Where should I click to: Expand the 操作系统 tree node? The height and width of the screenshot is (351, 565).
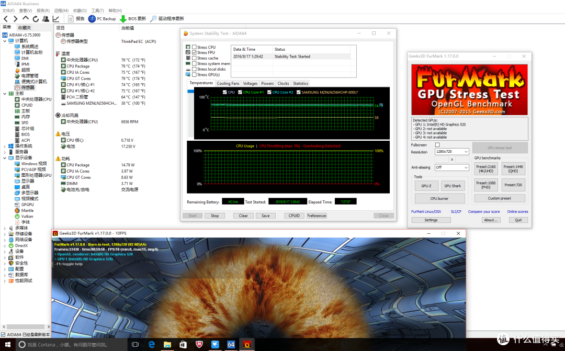(5, 146)
